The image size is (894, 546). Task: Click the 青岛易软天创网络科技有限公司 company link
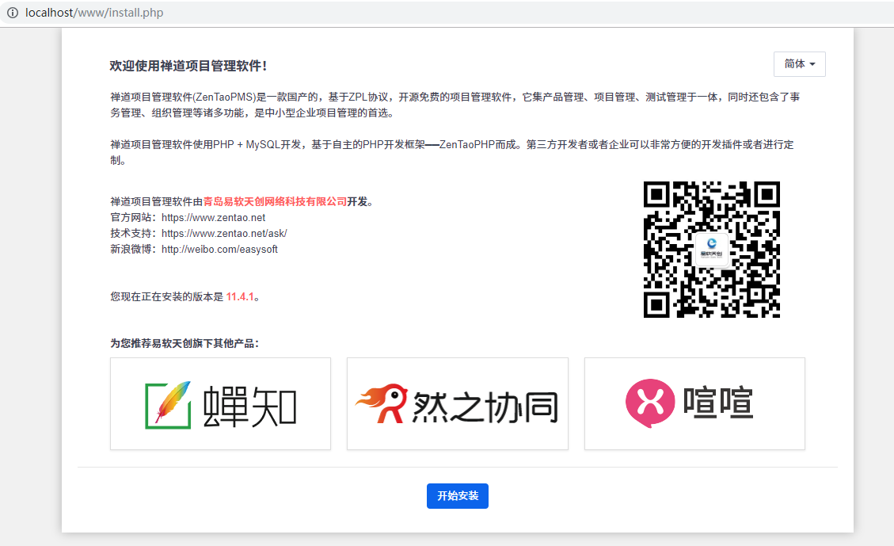(x=275, y=201)
